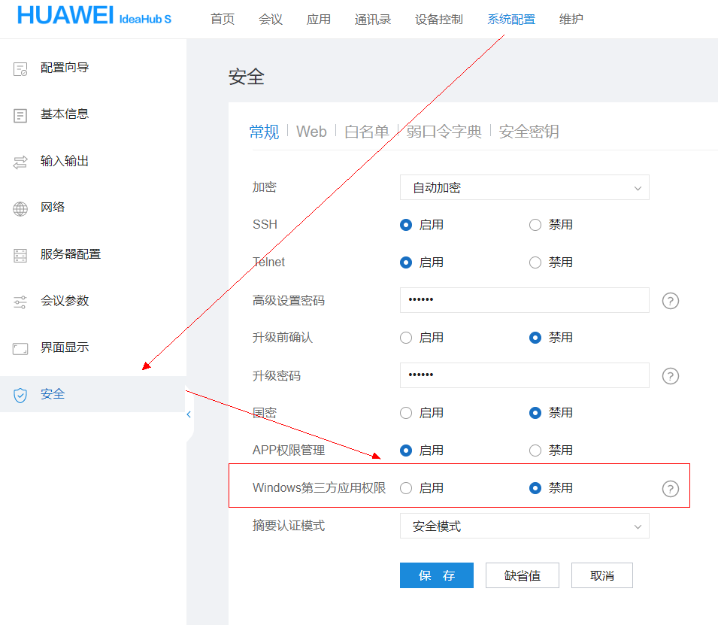Click the 配置向导 sidebar icon
The image size is (718, 625).
[x=20, y=69]
